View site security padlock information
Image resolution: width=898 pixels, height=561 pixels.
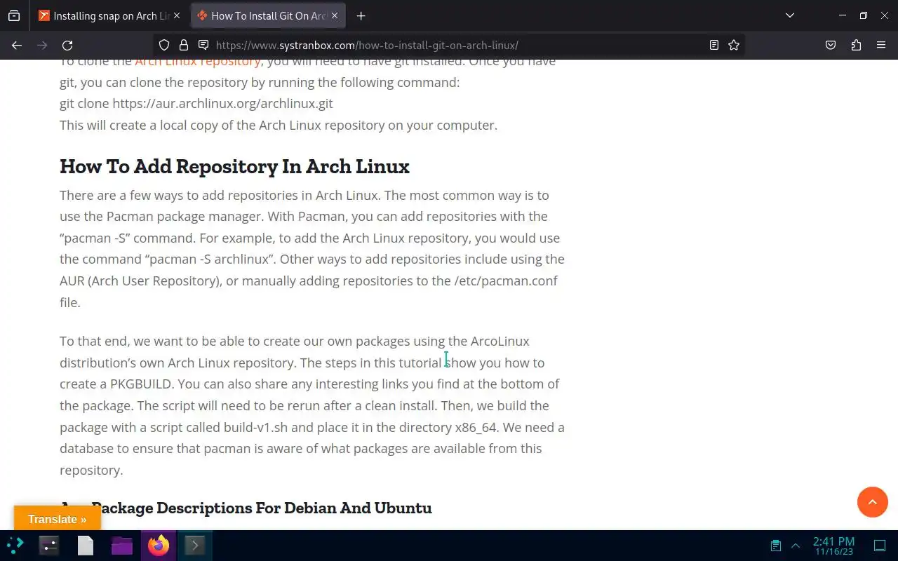coord(184,45)
